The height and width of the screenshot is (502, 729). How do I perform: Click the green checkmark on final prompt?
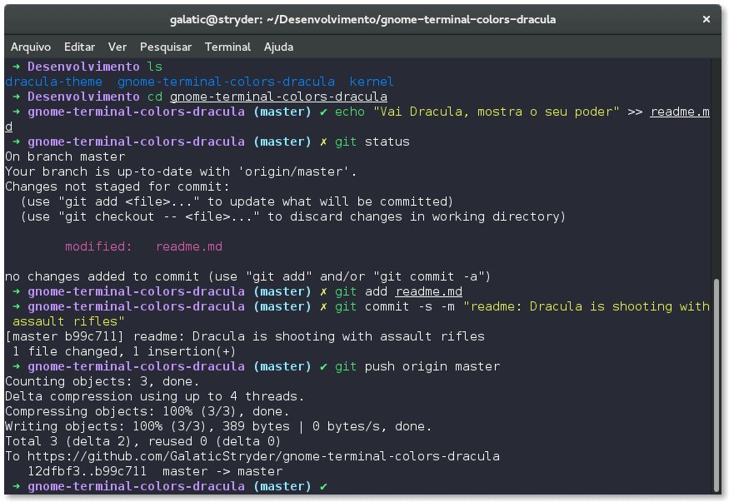322,485
